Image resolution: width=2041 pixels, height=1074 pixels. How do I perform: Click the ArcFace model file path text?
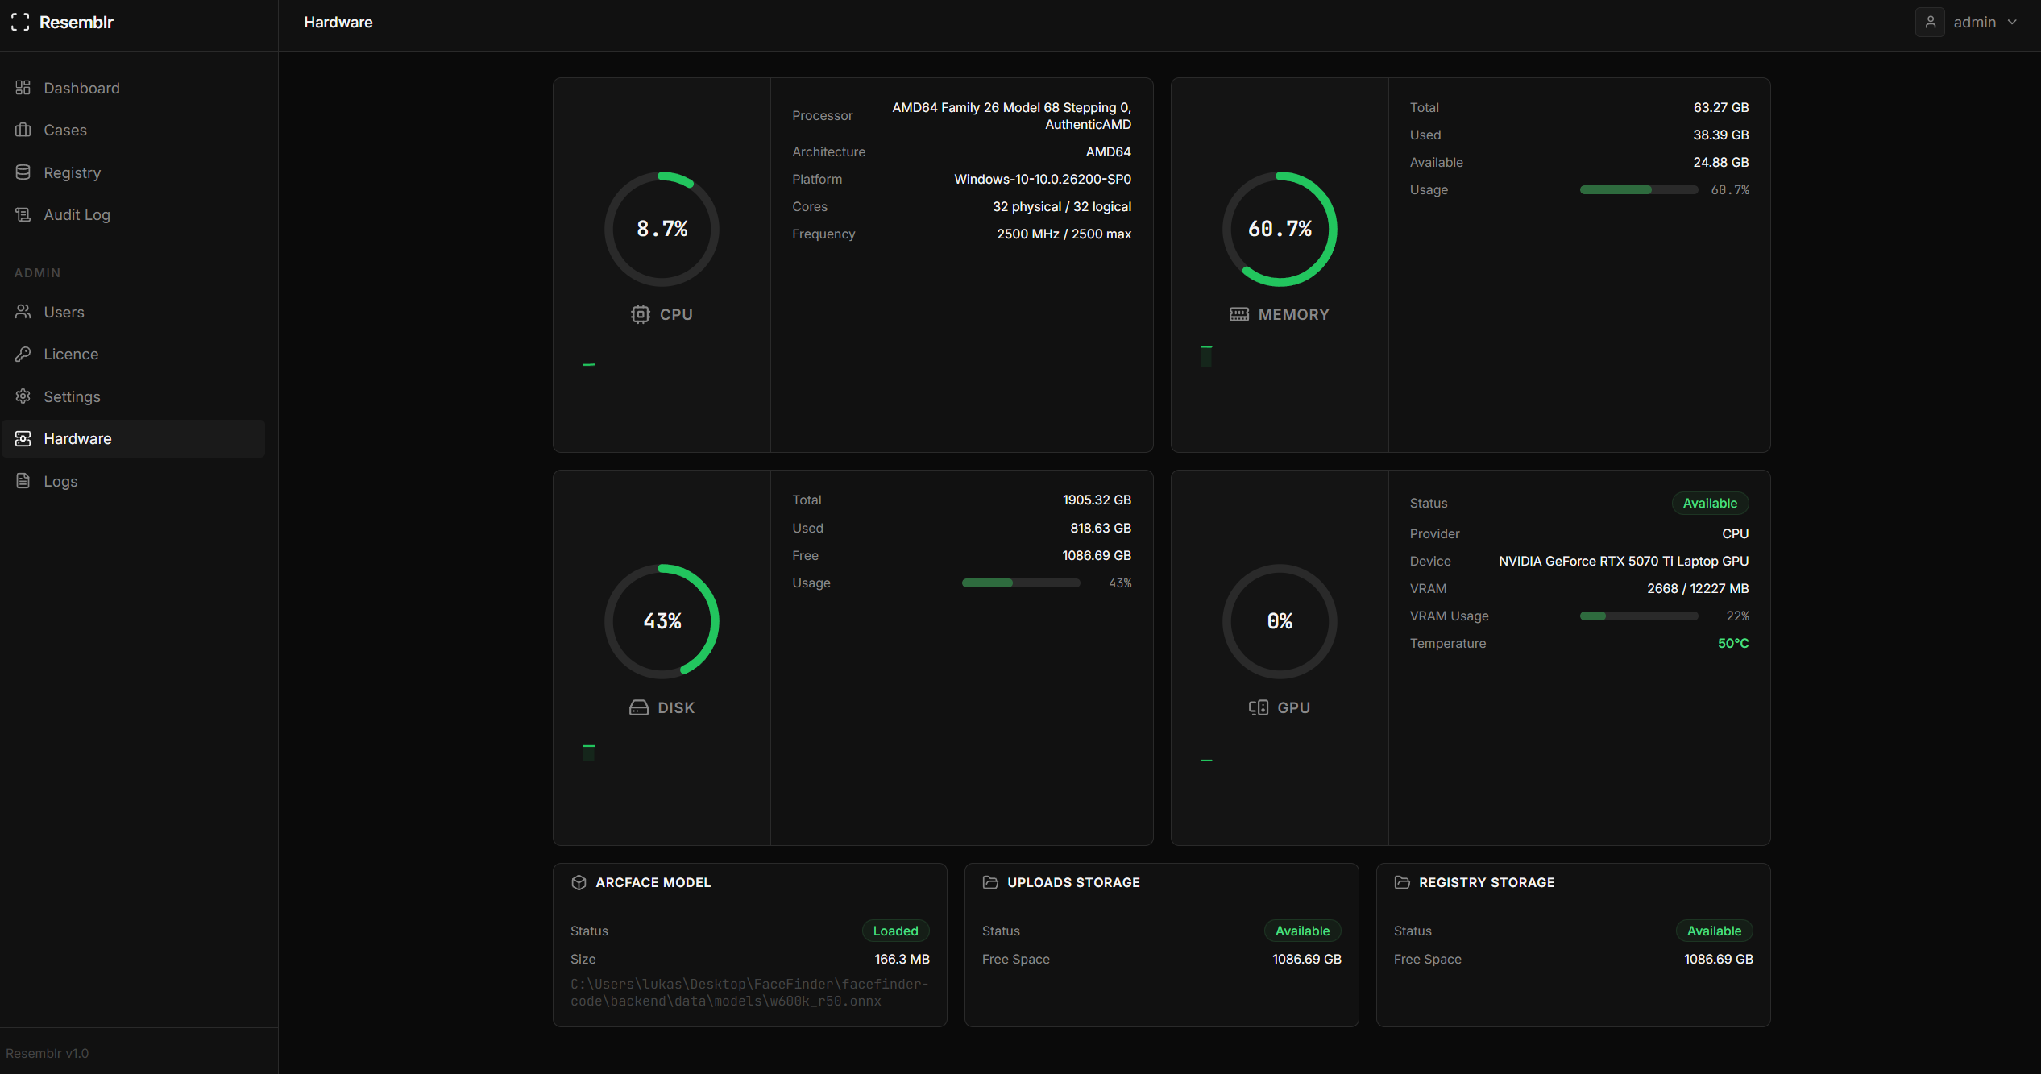pyautogui.click(x=749, y=993)
